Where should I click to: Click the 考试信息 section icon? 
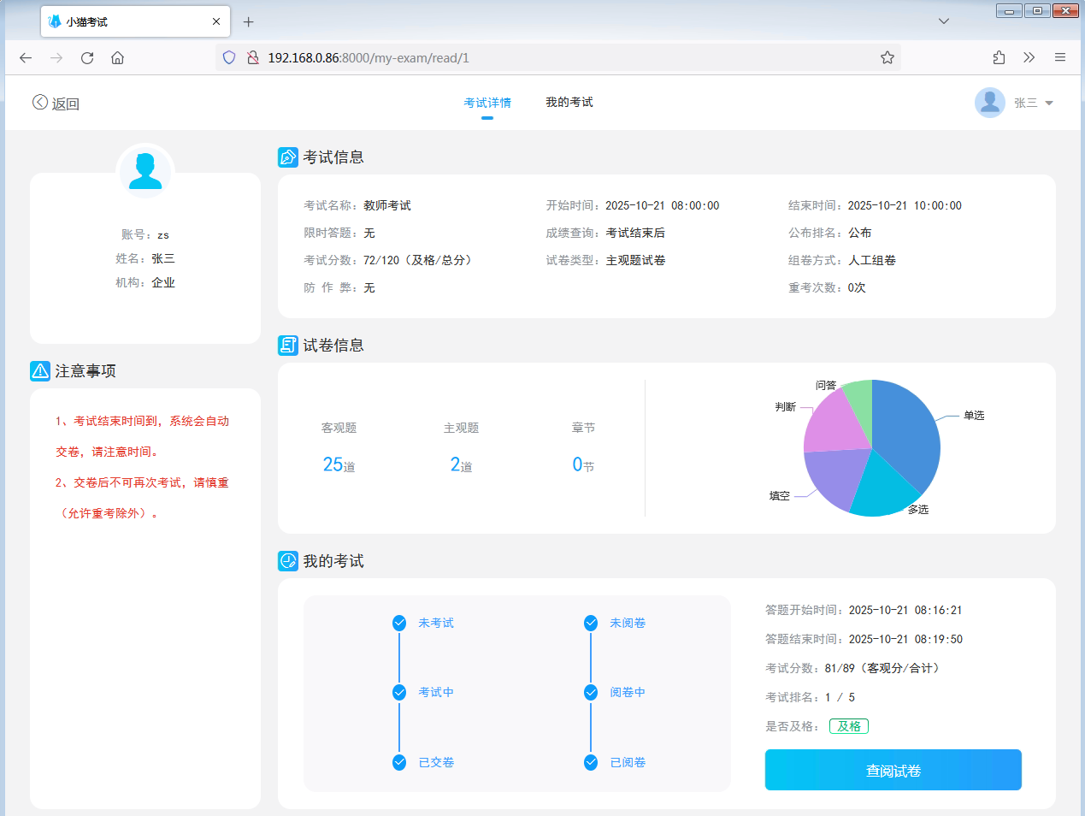(288, 157)
